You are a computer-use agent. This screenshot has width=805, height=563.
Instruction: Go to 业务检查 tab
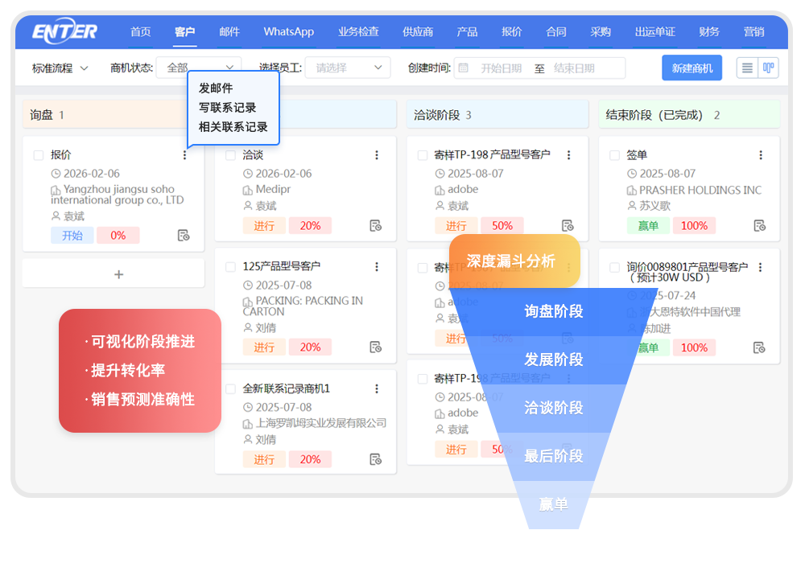358,32
